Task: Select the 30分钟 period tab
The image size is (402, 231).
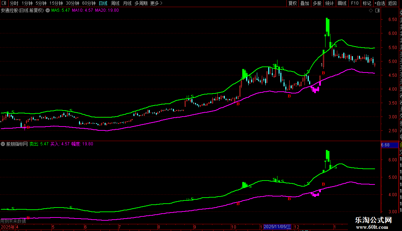Action: (x=72, y=3)
